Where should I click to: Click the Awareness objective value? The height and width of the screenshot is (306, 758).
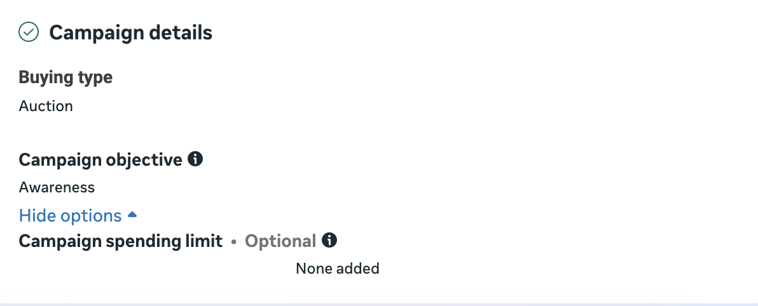point(57,187)
